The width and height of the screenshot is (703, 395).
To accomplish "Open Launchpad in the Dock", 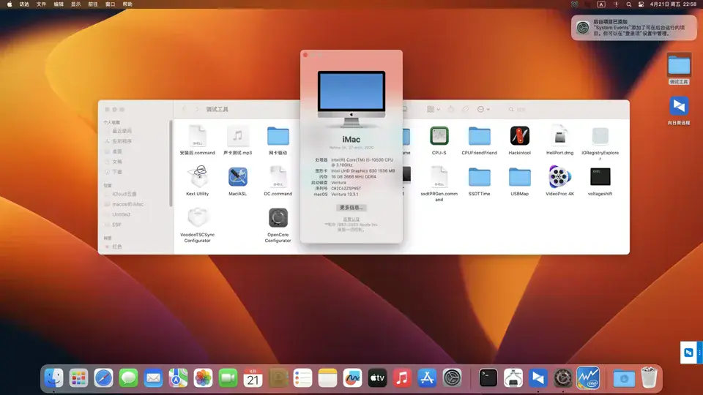I will (79, 378).
